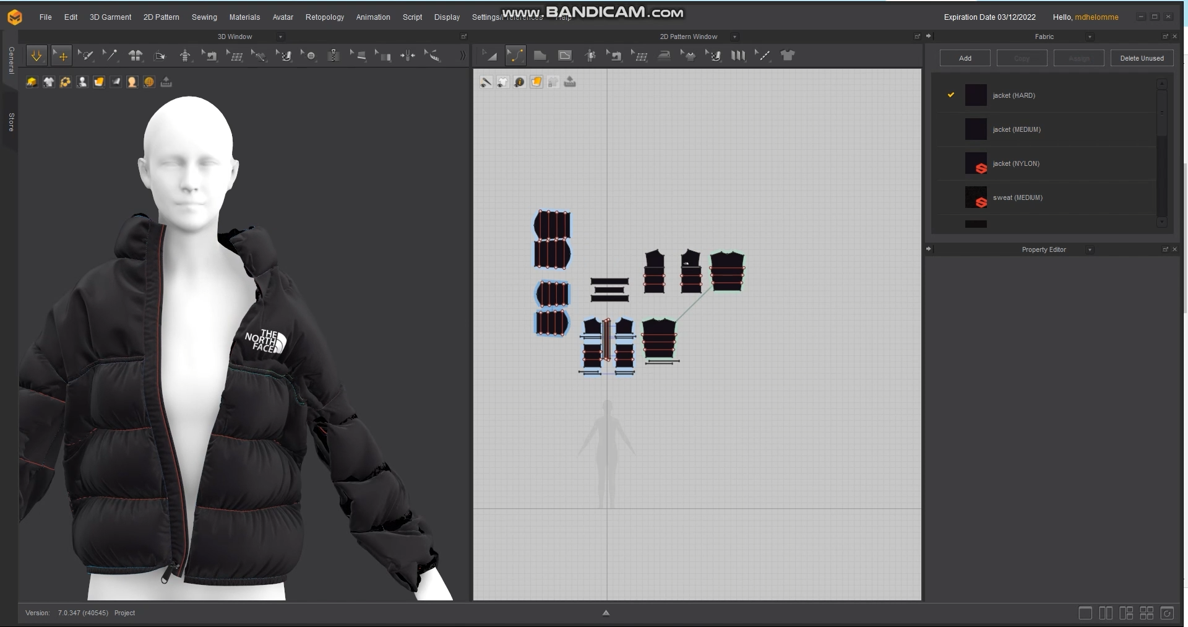
Task: Toggle pattern visibility in the 2D window
Action: pos(503,82)
